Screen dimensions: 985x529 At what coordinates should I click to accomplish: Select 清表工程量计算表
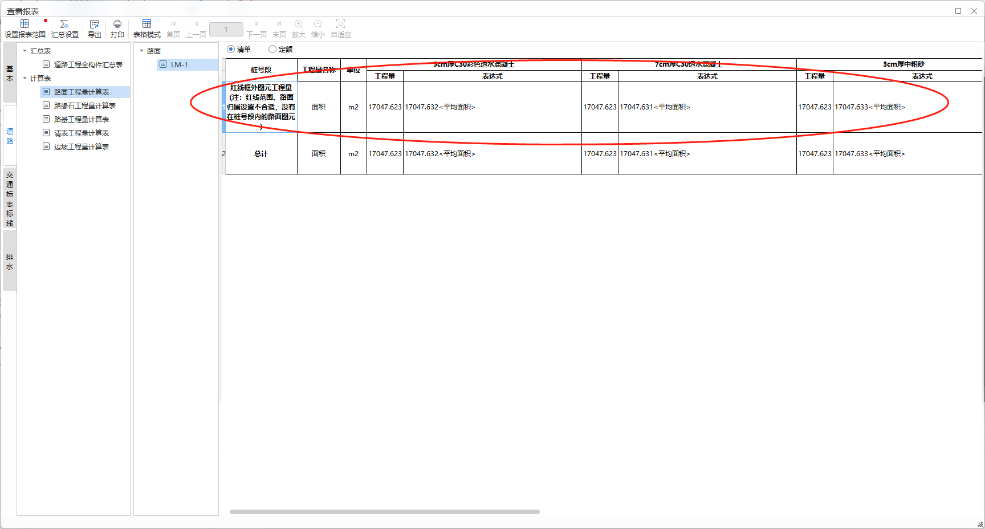coord(81,133)
